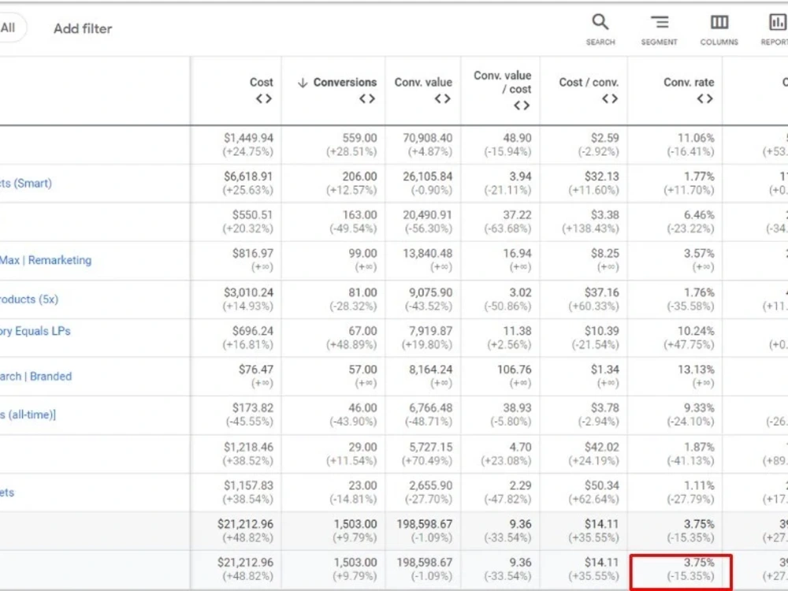Open the Segment icon
The height and width of the screenshot is (591, 788).
(x=660, y=23)
